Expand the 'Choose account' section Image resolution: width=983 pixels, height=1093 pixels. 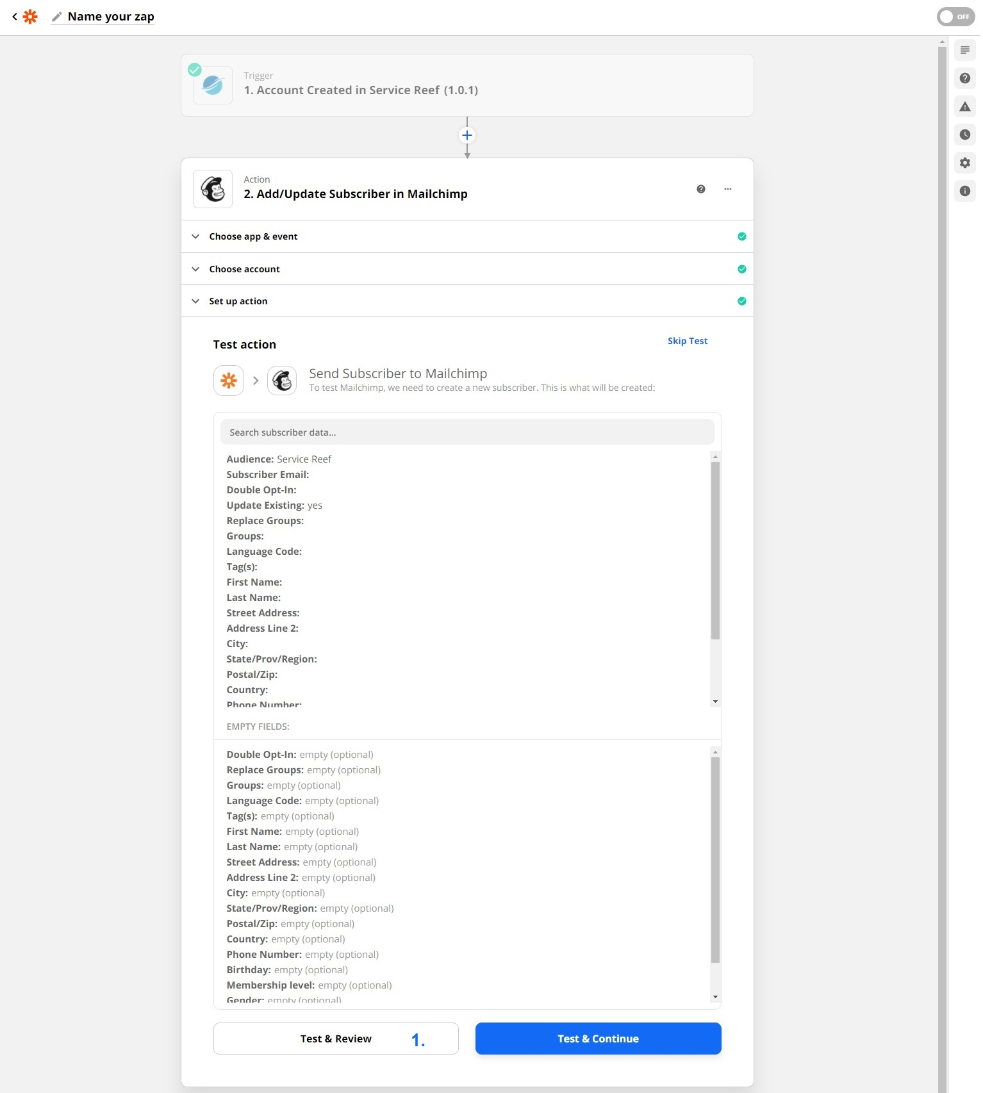tap(467, 269)
